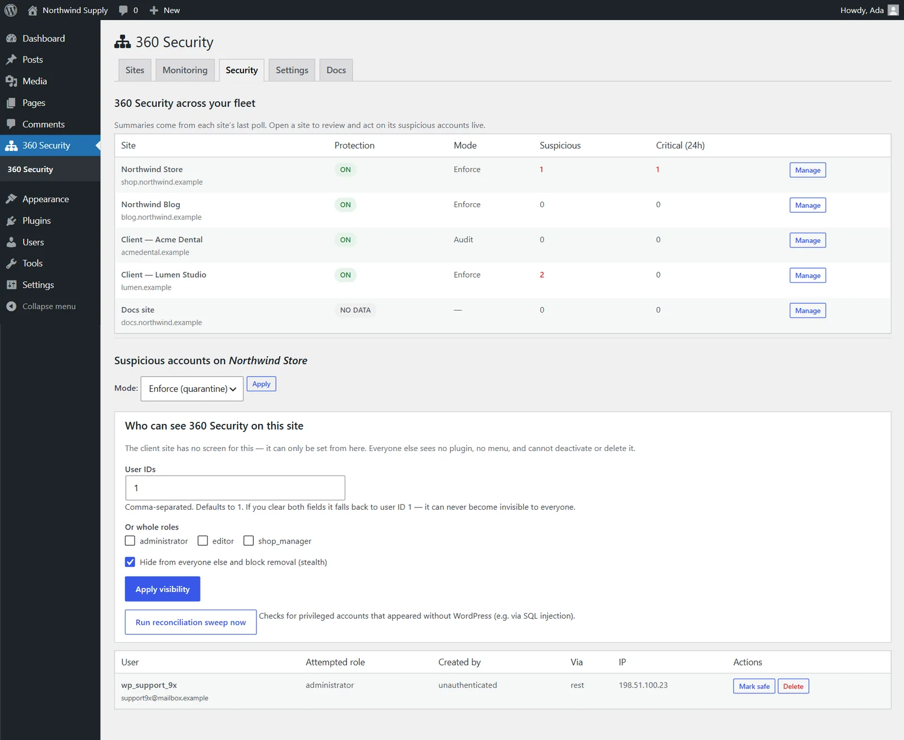Click the support9x@mailbox.example email
This screenshot has height=740, width=904.
(x=164, y=698)
